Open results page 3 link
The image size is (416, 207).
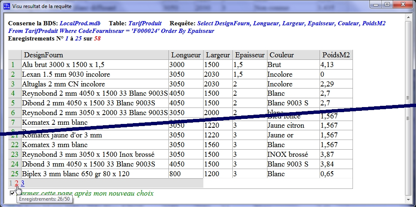click(22, 183)
